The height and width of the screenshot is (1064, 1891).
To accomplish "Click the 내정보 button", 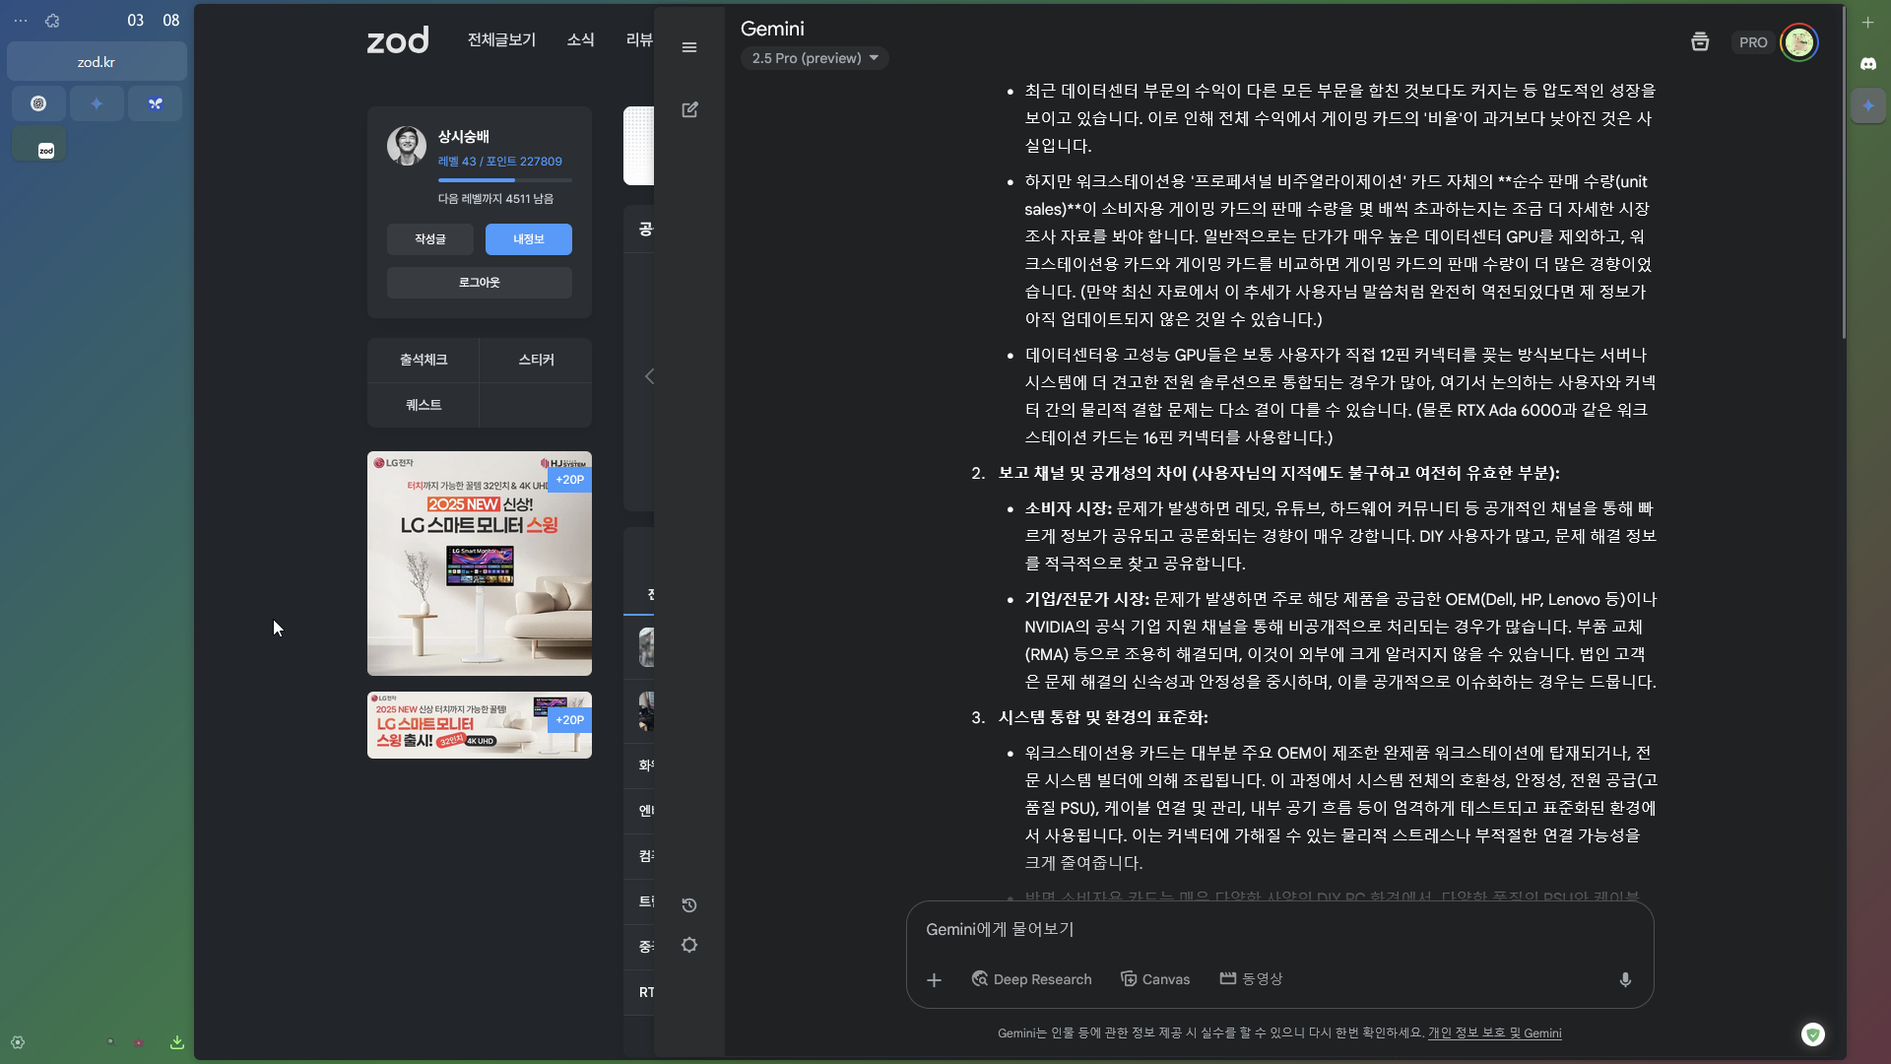I will (529, 239).
